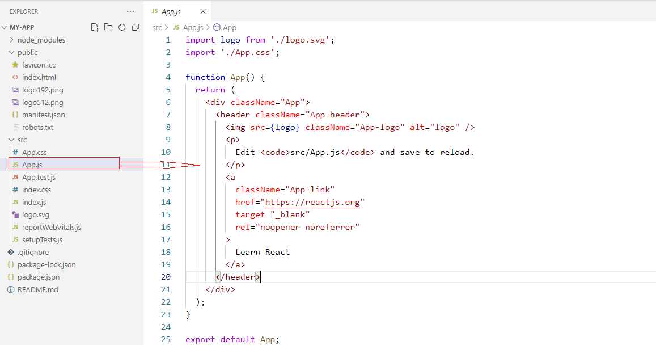The image size is (656, 345).
Task: Select the App.js editor tab
Action: pos(170,12)
